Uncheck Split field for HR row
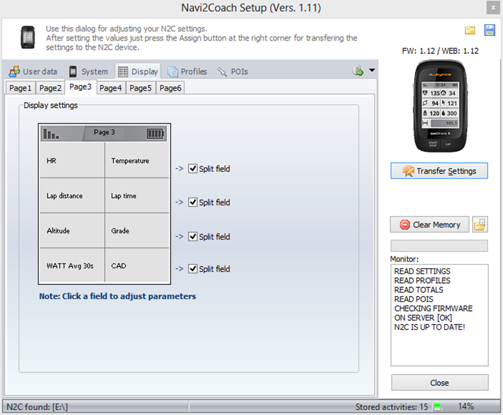 [193, 168]
